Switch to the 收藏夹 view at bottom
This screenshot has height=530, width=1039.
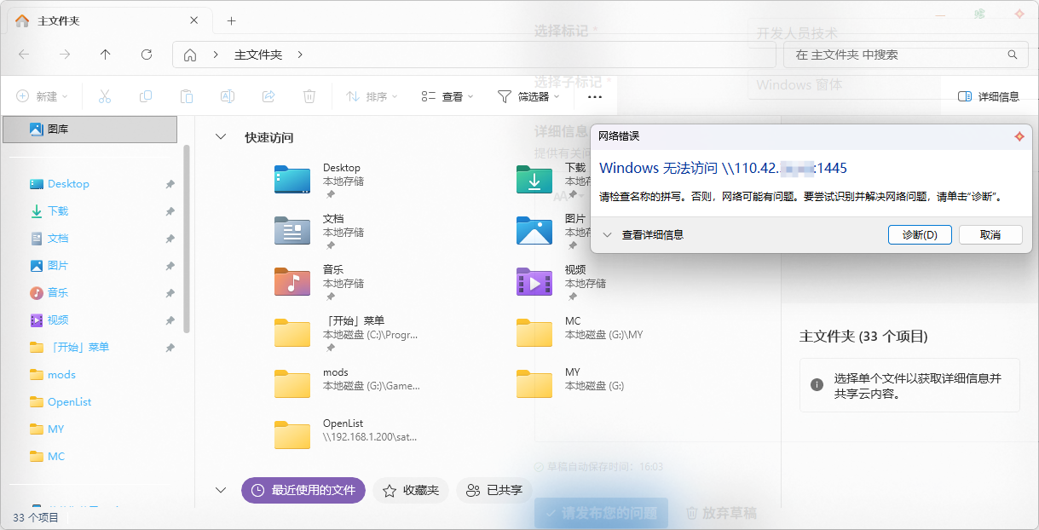click(411, 490)
